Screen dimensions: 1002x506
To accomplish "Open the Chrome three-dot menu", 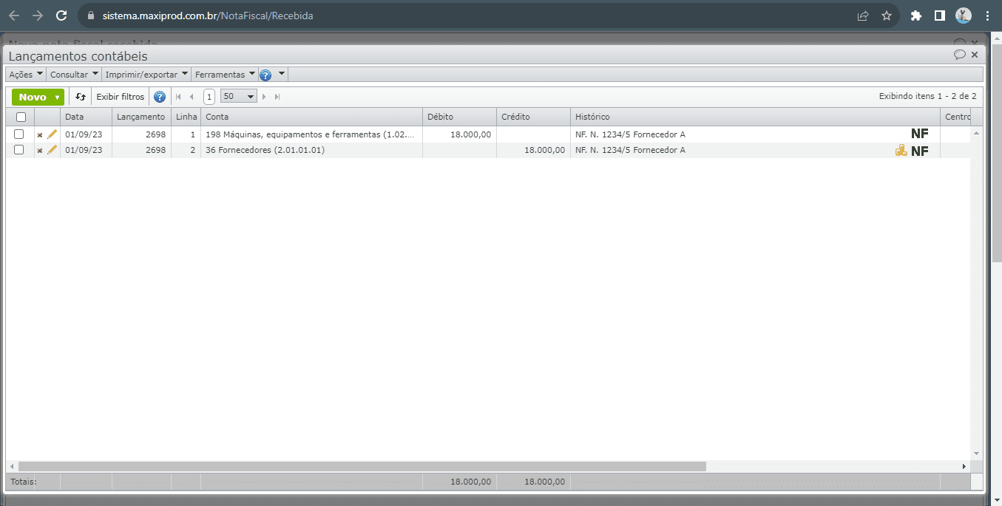I will point(987,16).
